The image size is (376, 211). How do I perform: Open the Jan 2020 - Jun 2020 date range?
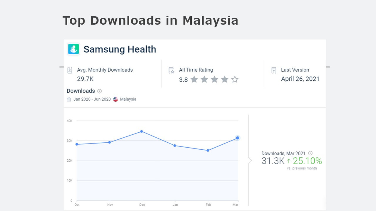[x=92, y=99]
